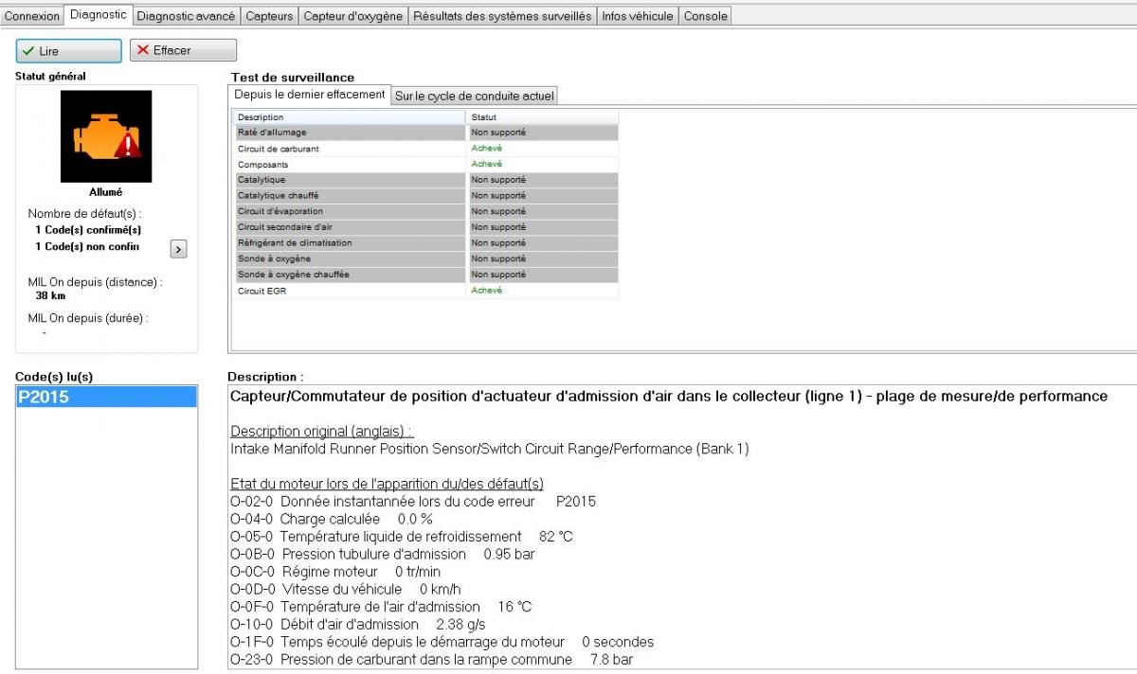Open the Capteurs tab

[269, 16]
